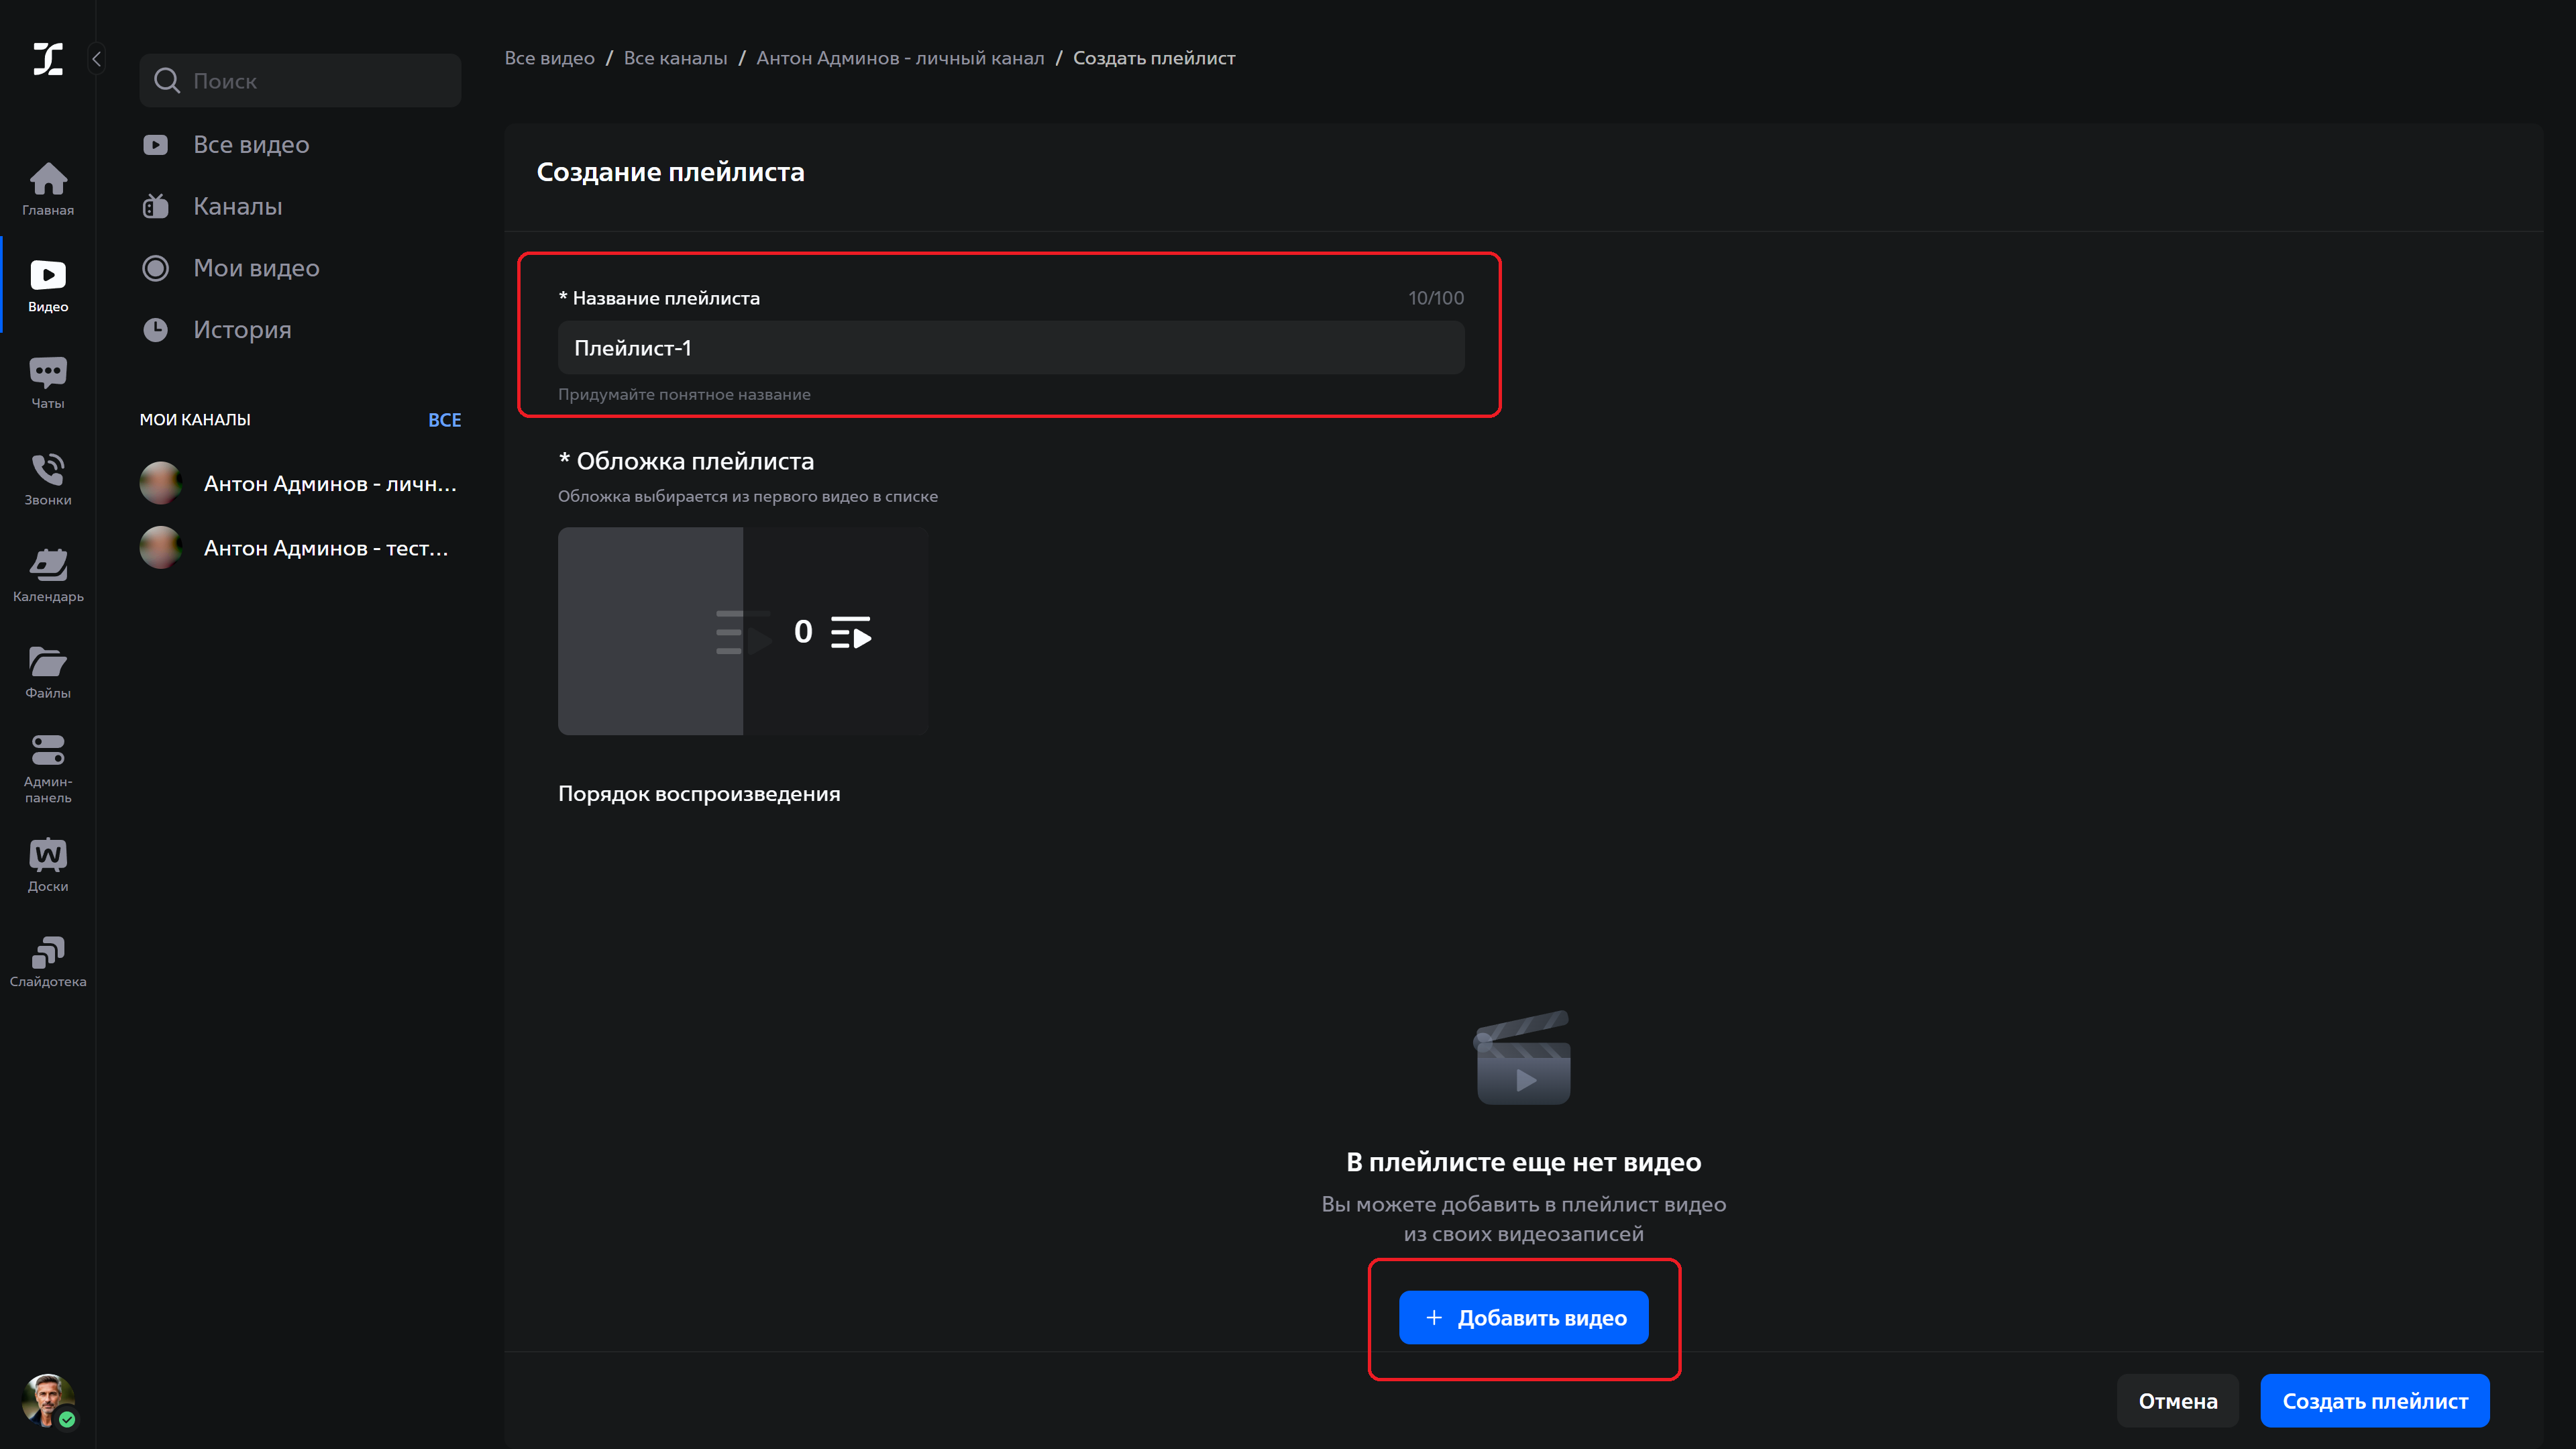The height and width of the screenshot is (1449, 2576).
Task: Open the Главная home section
Action: click(x=48, y=188)
